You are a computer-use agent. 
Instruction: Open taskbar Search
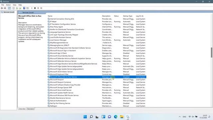[x=91, y=117]
